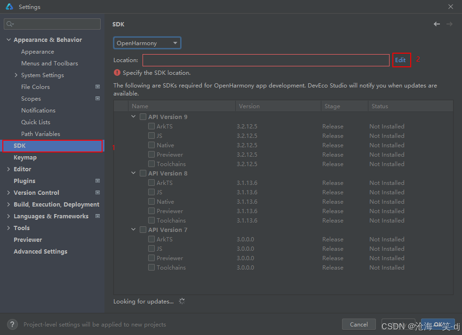This screenshot has height=335, width=462.
Task: Select the SDK settings item
Action: click(52, 146)
